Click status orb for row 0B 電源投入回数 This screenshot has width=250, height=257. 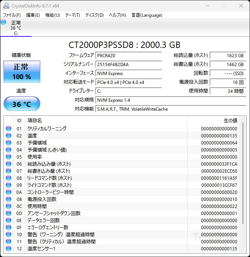pos(9,199)
